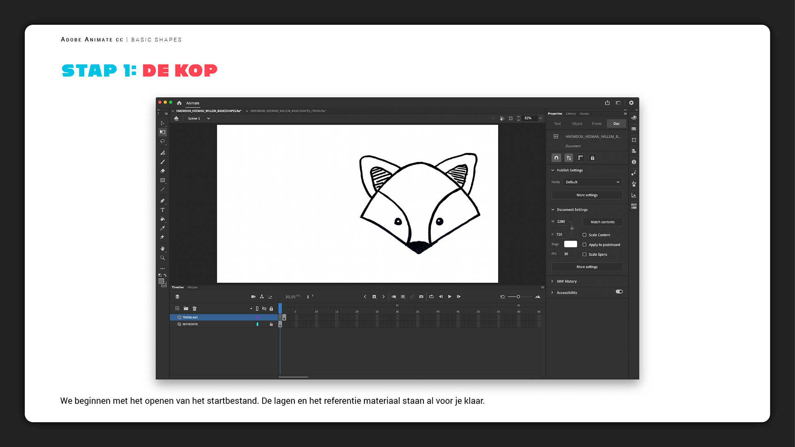Select the Eyedropper tool
This screenshot has width=795, height=447.
pyautogui.click(x=162, y=228)
